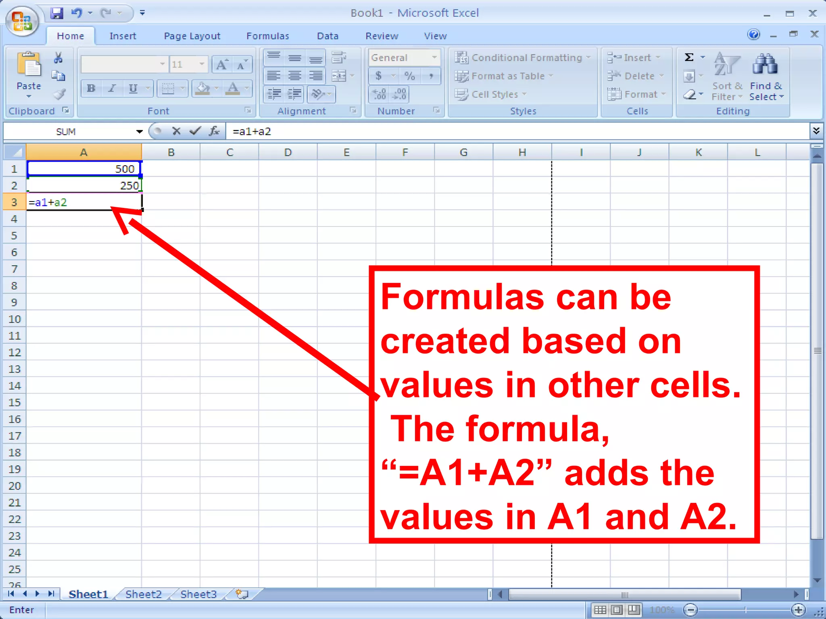
Task: Apply Percent Style format
Action: pyautogui.click(x=410, y=76)
